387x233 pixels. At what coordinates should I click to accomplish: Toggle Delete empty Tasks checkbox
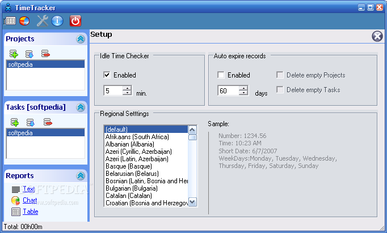280,90
